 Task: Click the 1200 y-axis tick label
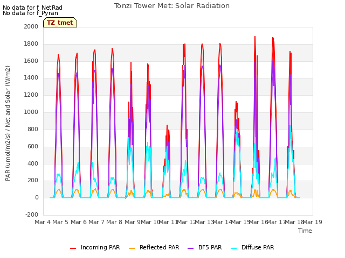31,95
